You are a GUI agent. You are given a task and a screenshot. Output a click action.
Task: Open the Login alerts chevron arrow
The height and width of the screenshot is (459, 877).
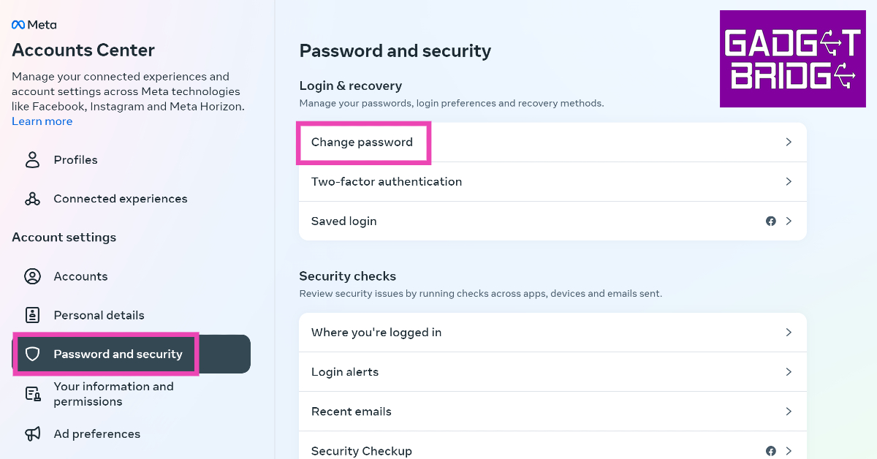pos(789,372)
